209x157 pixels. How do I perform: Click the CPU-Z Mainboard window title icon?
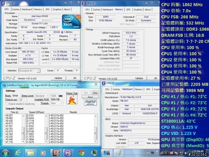tap(104, 83)
